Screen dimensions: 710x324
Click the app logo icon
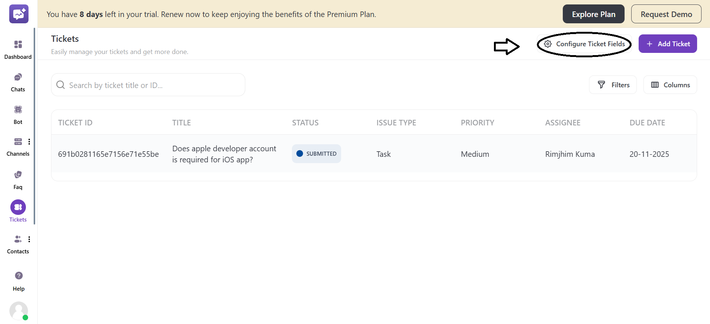(x=19, y=14)
